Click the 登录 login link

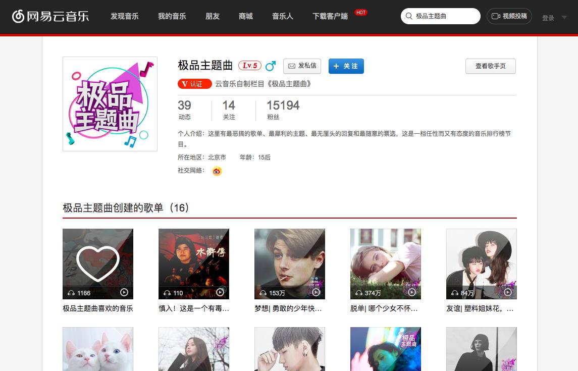click(x=548, y=18)
